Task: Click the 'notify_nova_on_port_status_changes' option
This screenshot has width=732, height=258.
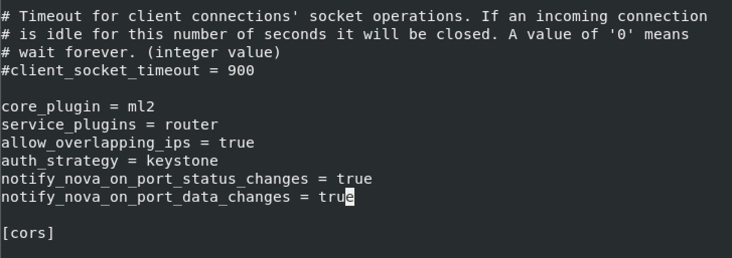Action: point(155,179)
